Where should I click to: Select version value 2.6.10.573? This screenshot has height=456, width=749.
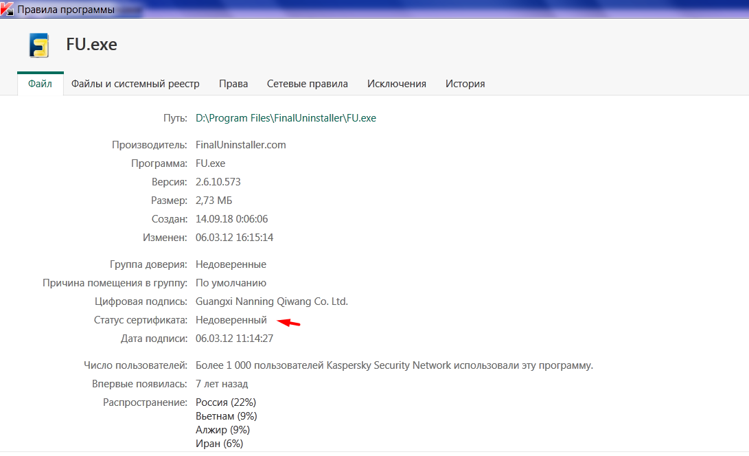coord(218,182)
